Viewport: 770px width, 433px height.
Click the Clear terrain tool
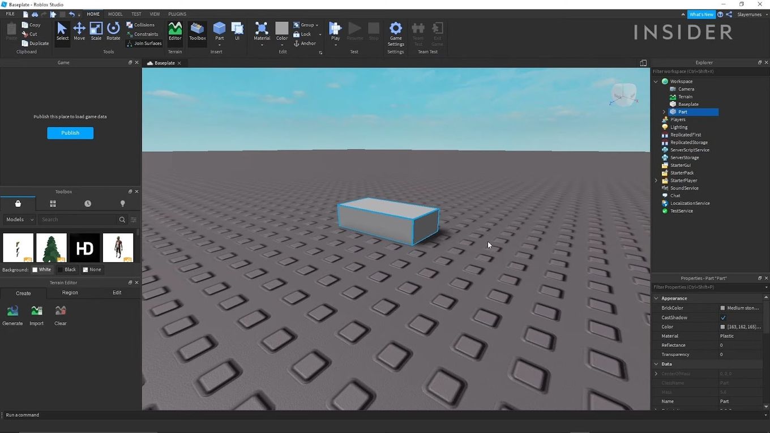point(61,315)
